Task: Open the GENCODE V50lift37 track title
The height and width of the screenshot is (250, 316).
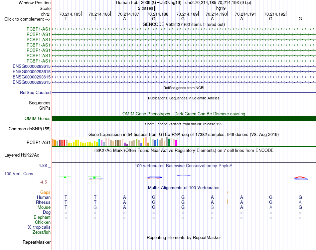Action: [184, 24]
